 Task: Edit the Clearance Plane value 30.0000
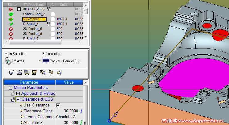click(71, 111)
